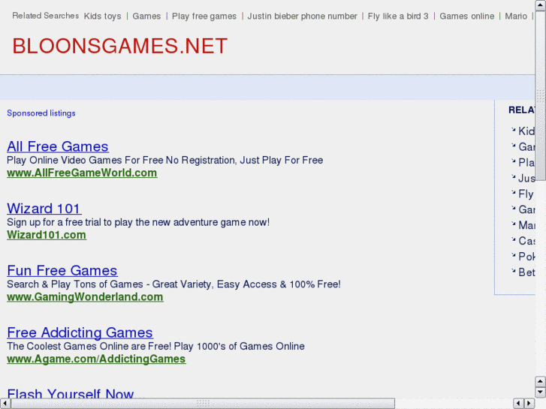Viewport: 546px width, 409px height.
Task: Click arrow bullet icon beside Bet item
Action: click(513, 271)
